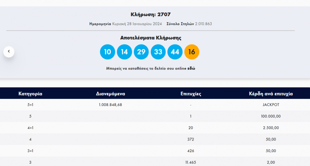Click the JACKPOT cell in the winnings column

[x=271, y=105]
